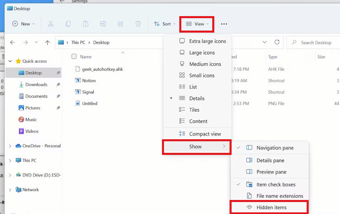Click the Share icon in toolbar

pyautogui.click(x=121, y=24)
